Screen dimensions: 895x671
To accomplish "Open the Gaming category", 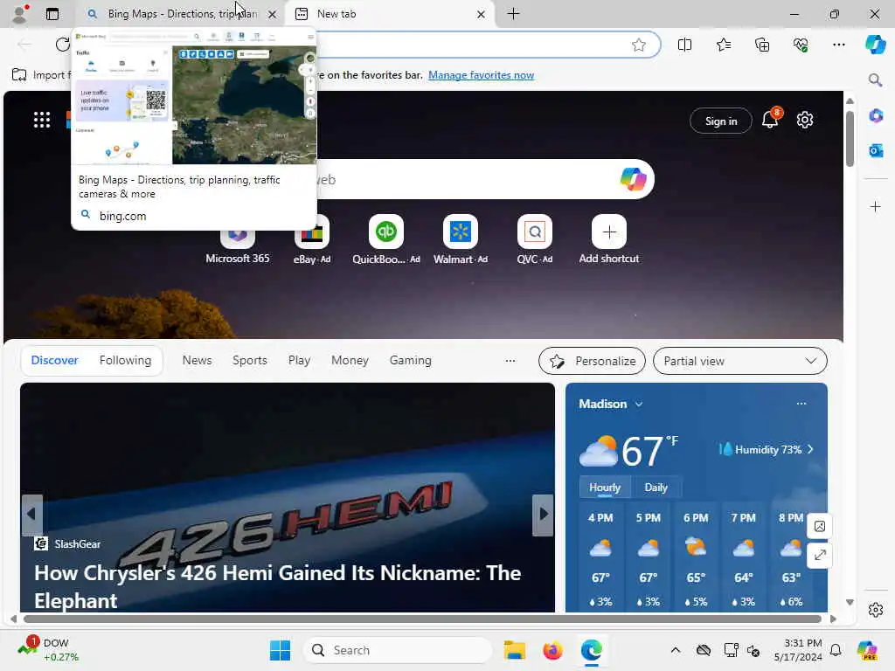I will (x=411, y=360).
